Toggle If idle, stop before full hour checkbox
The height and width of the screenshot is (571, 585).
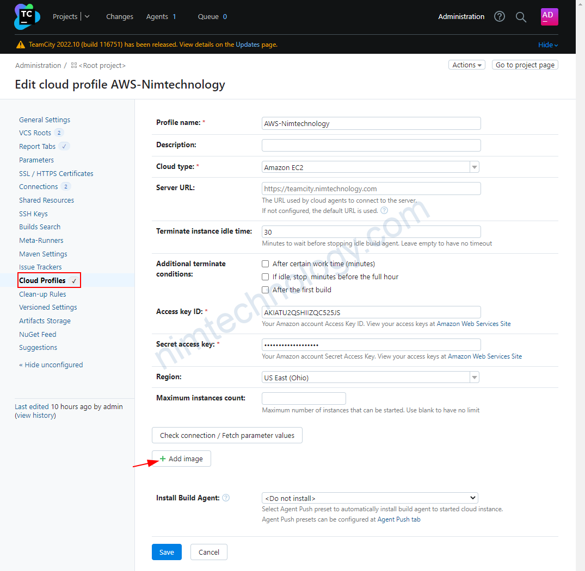265,277
